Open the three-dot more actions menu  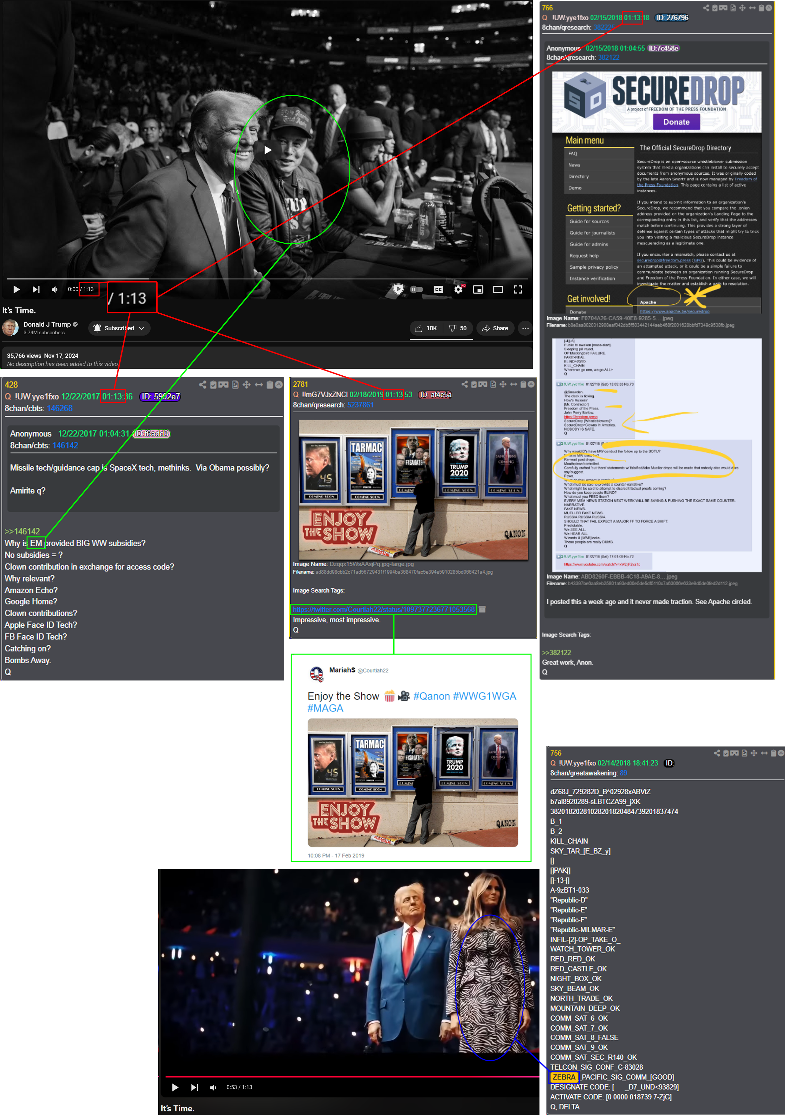click(525, 328)
